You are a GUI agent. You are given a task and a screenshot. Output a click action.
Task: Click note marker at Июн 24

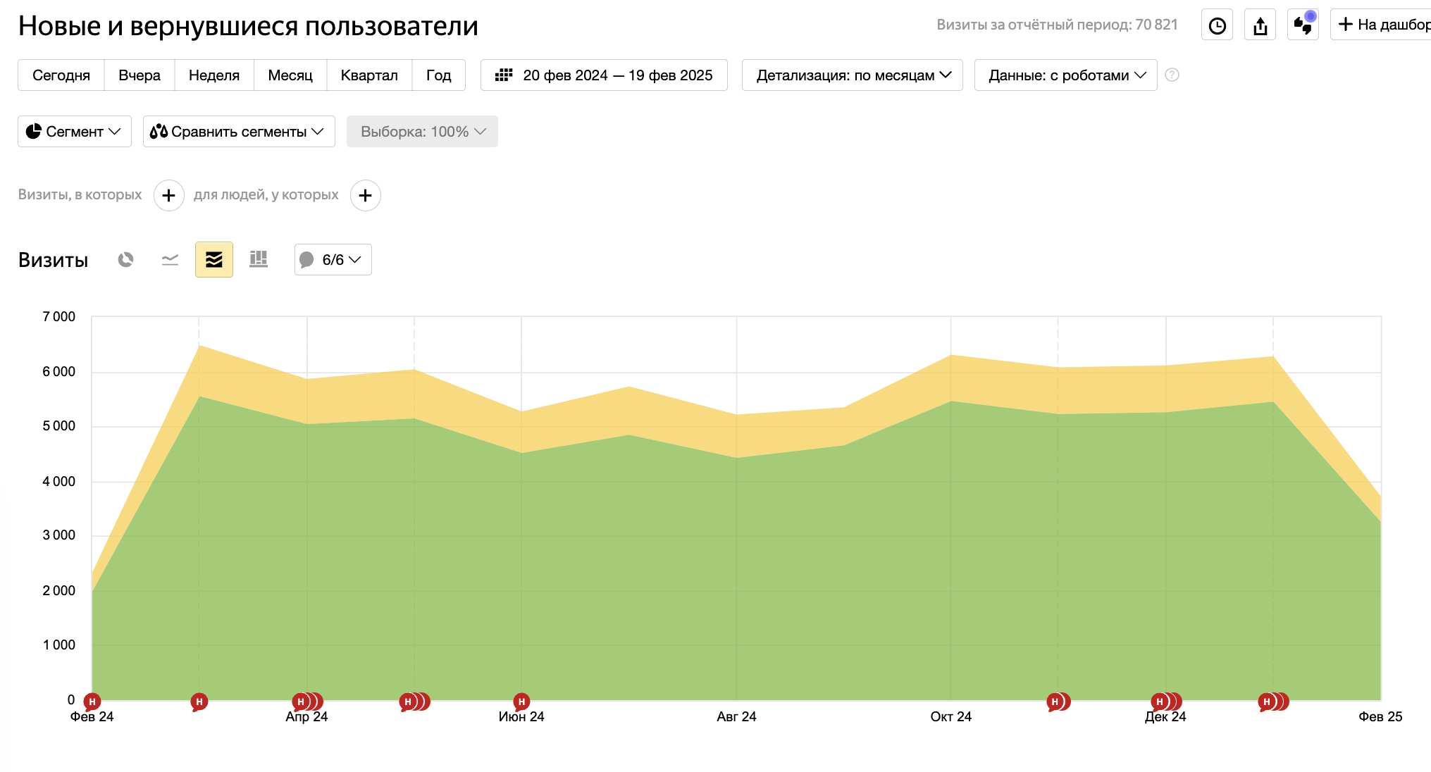521,702
